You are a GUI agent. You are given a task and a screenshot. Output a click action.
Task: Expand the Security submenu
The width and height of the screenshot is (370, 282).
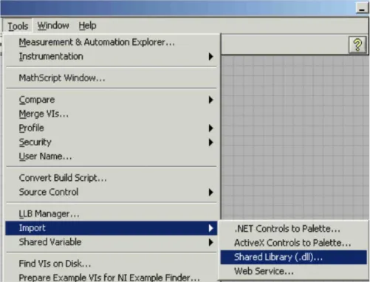coord(111,142)
